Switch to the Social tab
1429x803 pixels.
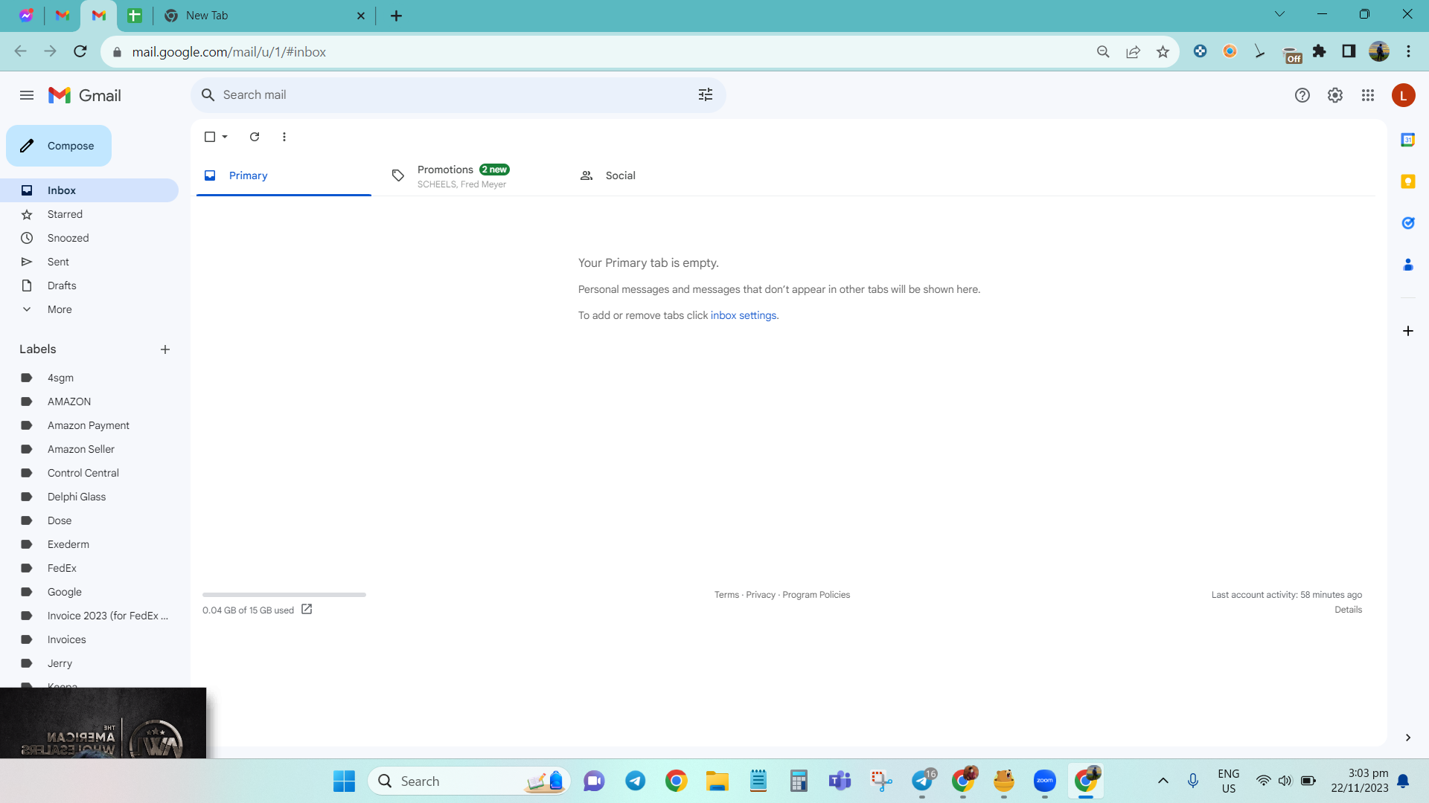pyautogui.click(x=659, y=175)
